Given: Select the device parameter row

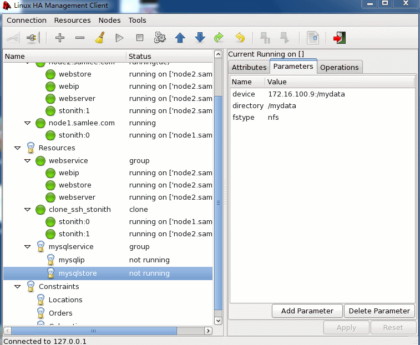Looking at the screenshot, I should pyautogui.click(x=322, y=94).
